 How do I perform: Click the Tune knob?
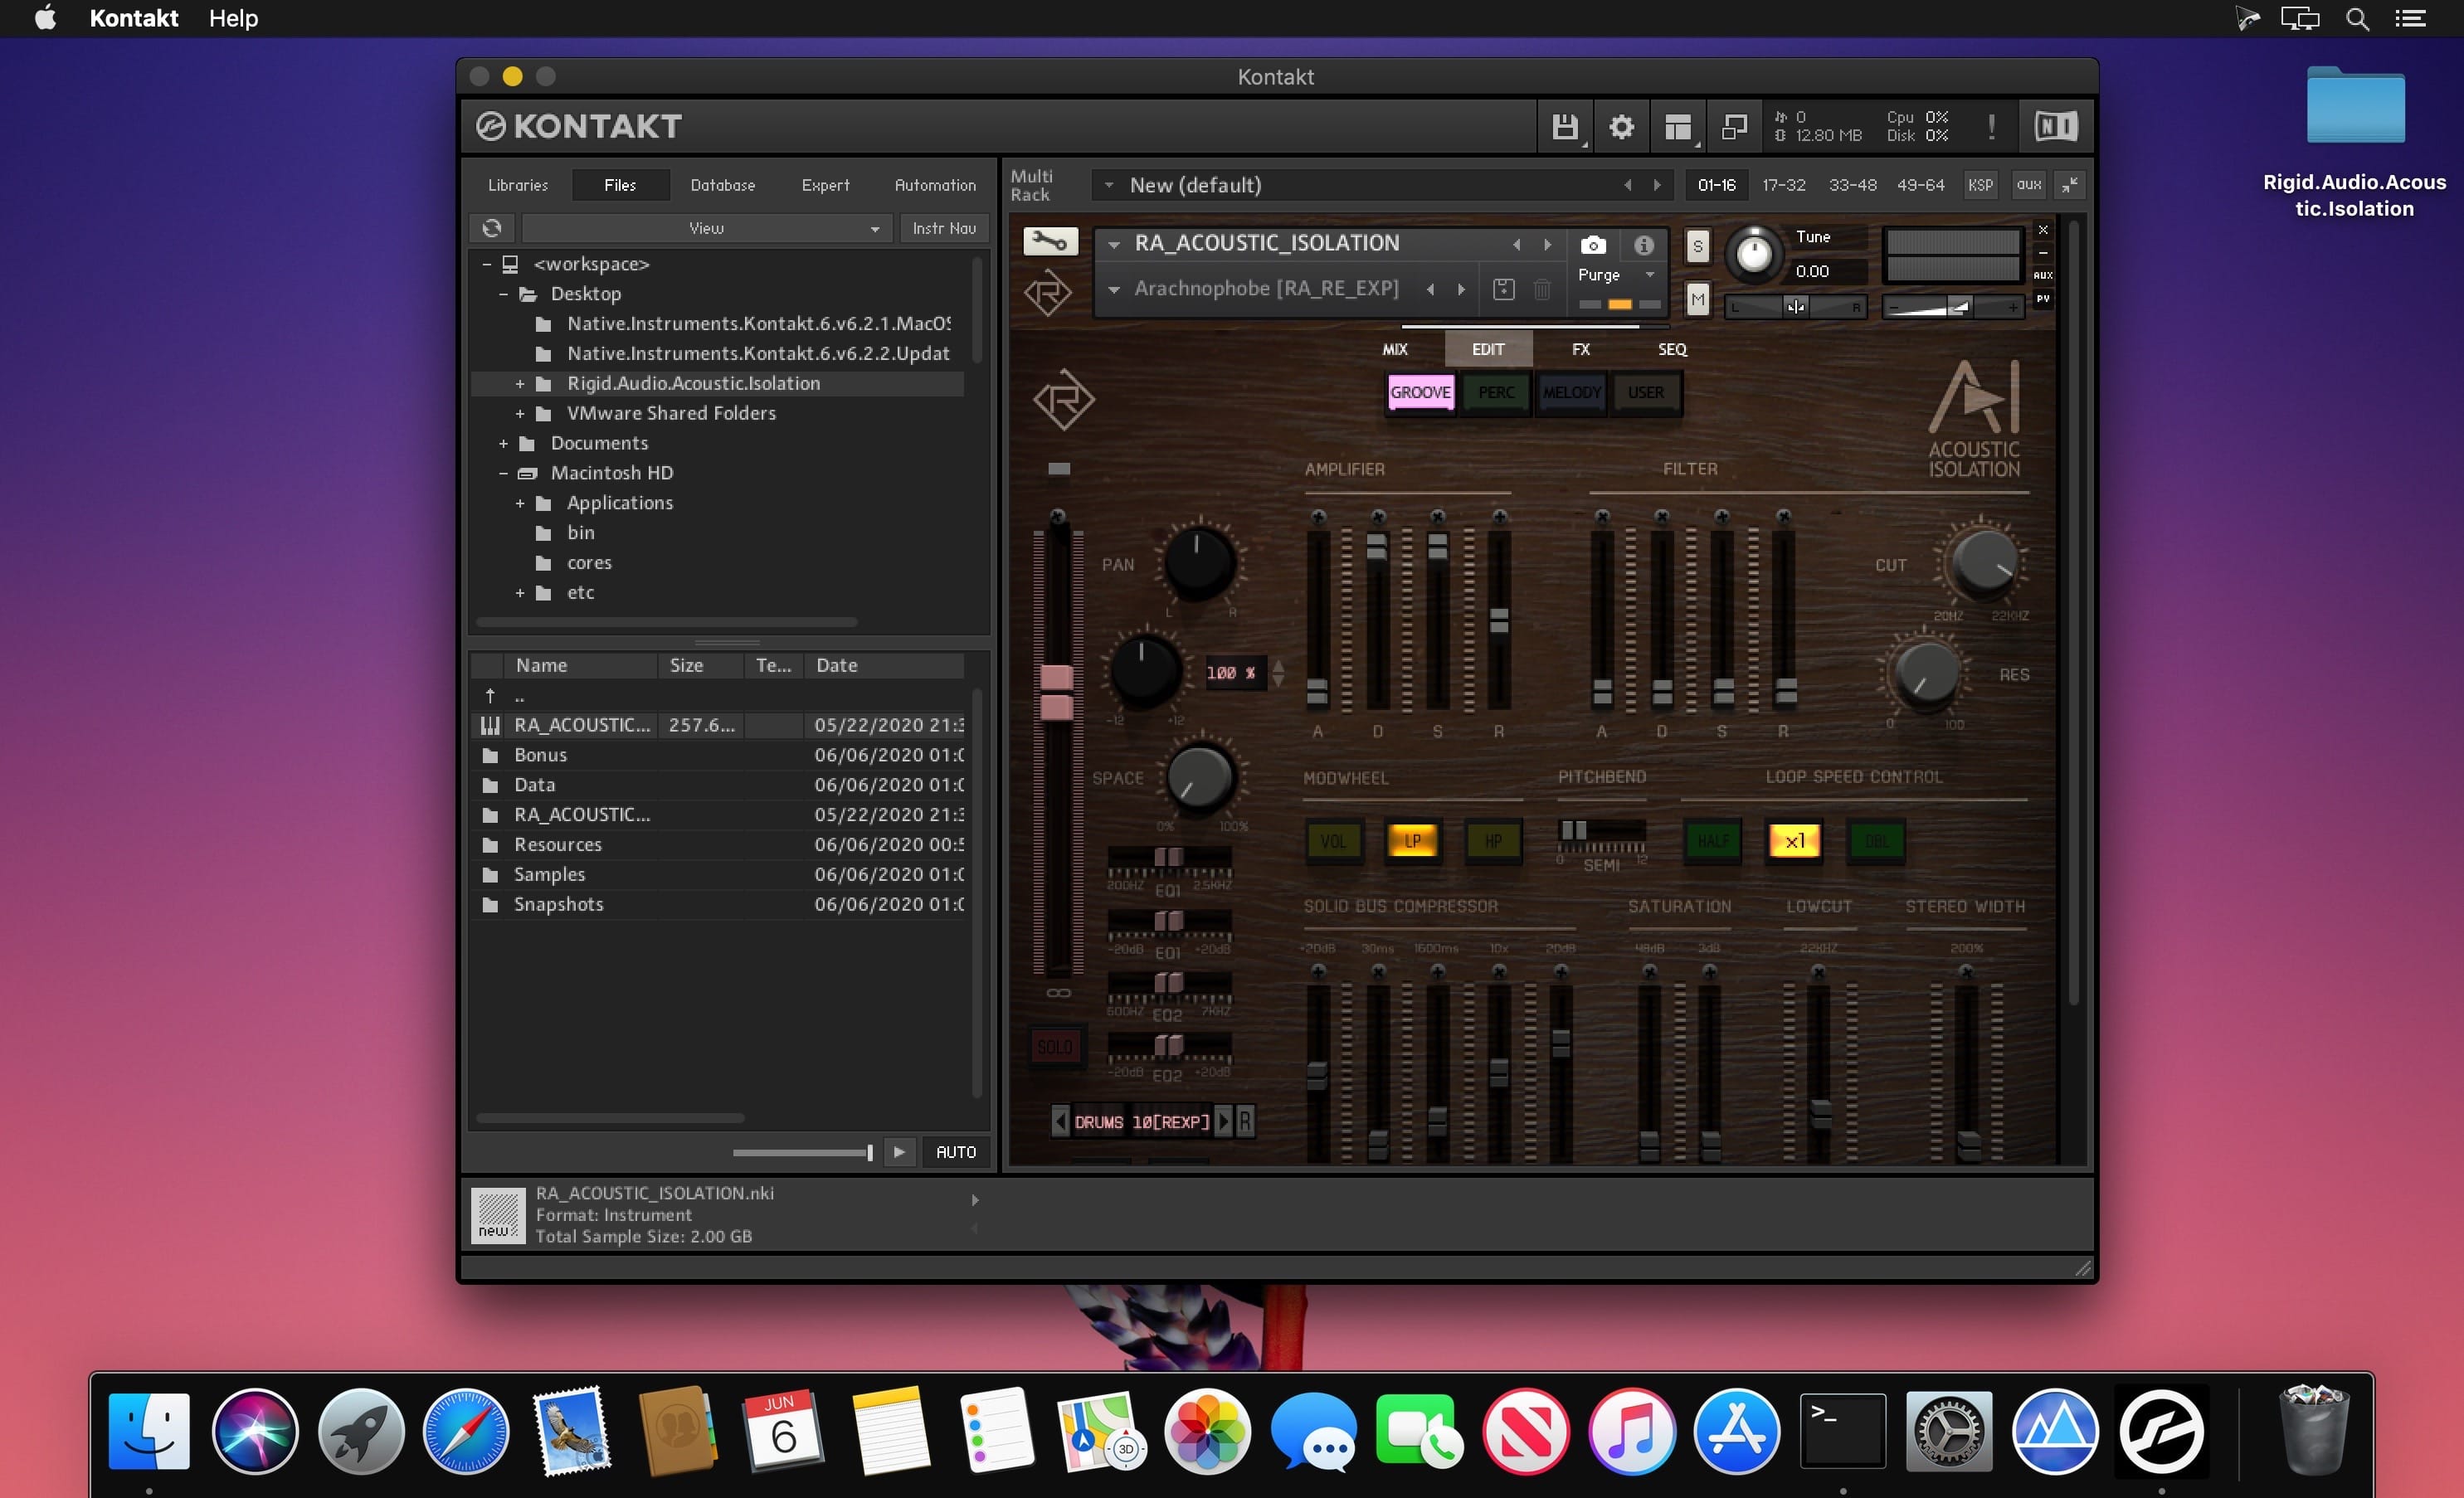click(1754, 254)
